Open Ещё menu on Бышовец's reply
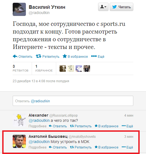The width and height of the screenshot is (146, 154). tap(127, 147)
